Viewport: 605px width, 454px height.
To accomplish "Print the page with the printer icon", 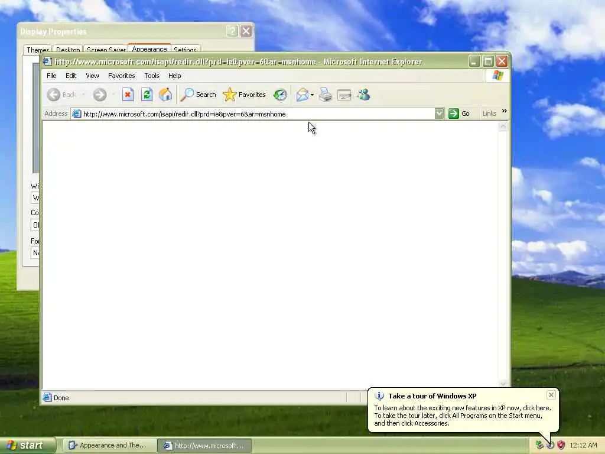I will [326, 95].
